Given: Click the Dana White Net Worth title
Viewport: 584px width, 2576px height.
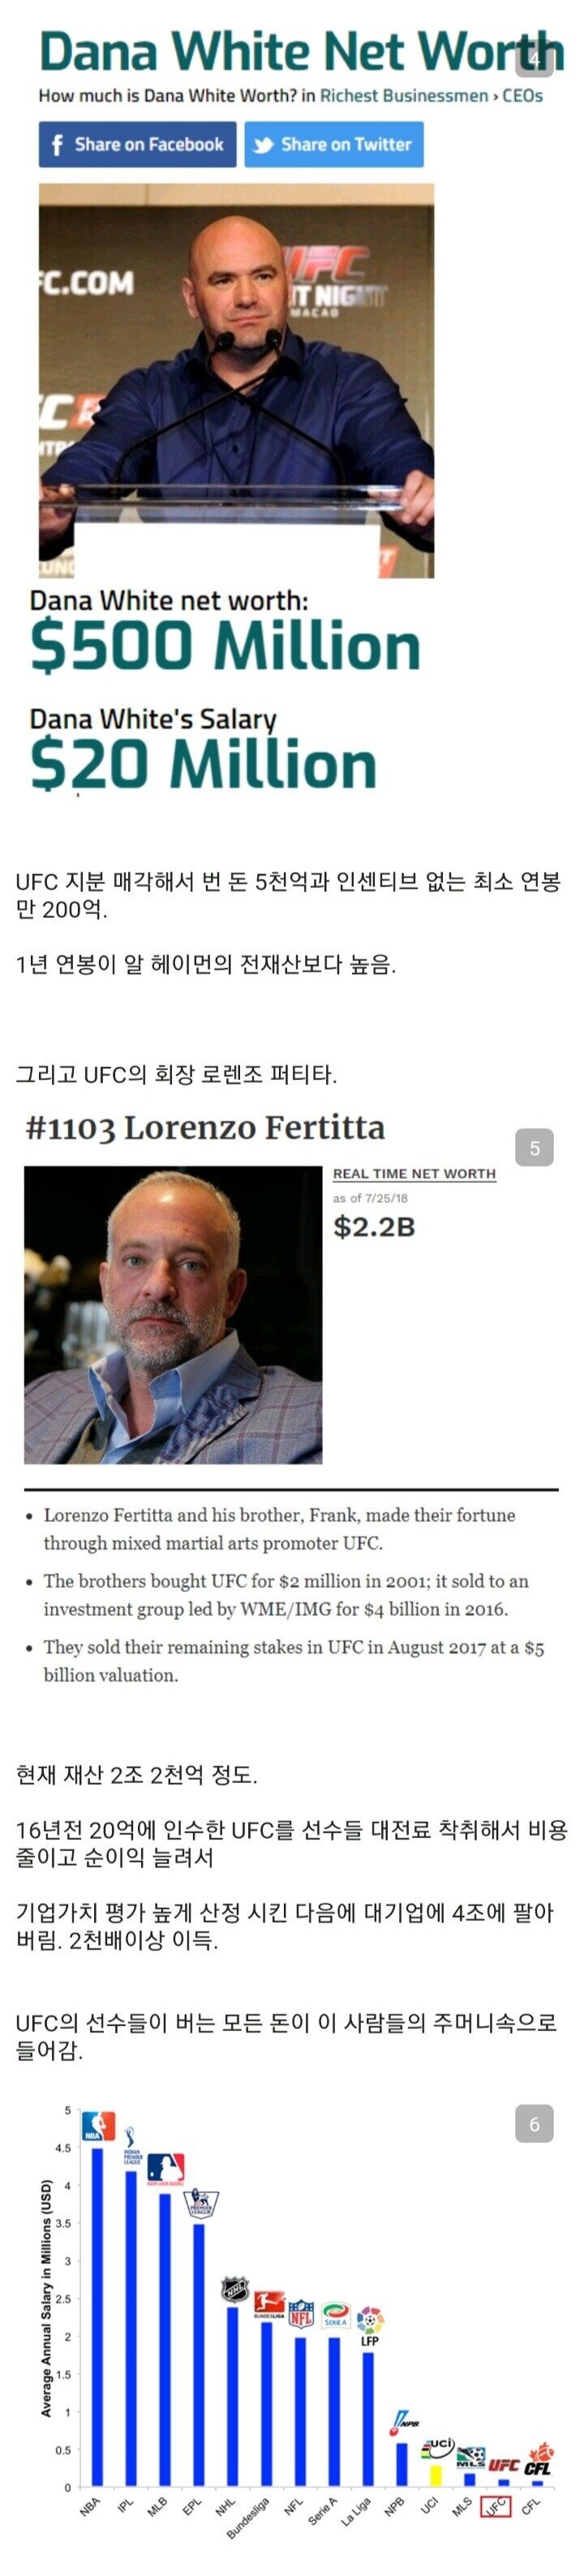Looking at the screenshot, I should click(300, 50).
